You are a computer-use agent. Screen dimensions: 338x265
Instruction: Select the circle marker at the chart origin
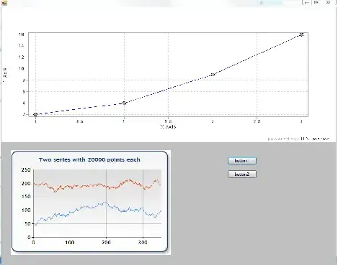(35, 114)
